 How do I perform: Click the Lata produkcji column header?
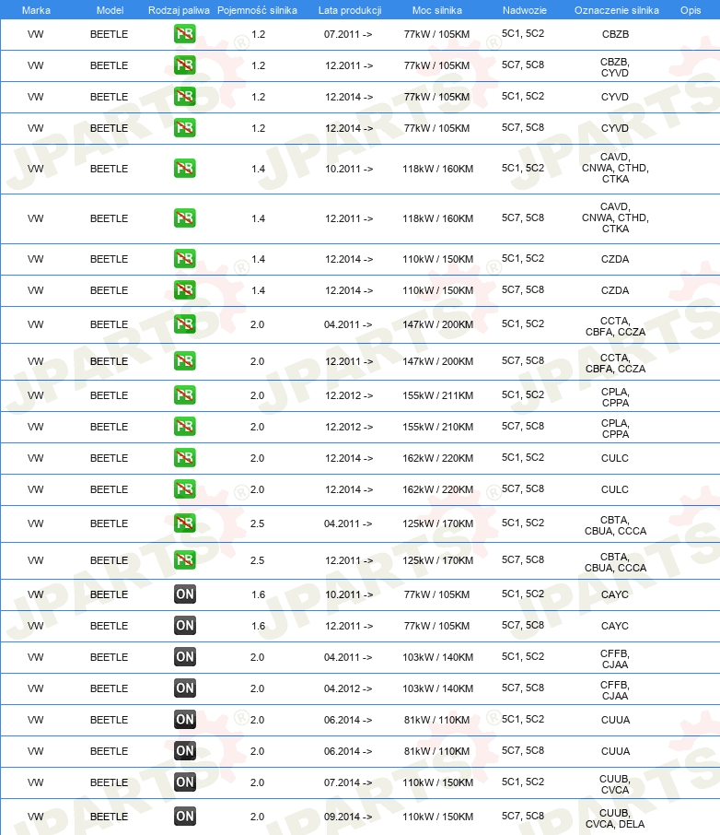coord(350,10)
